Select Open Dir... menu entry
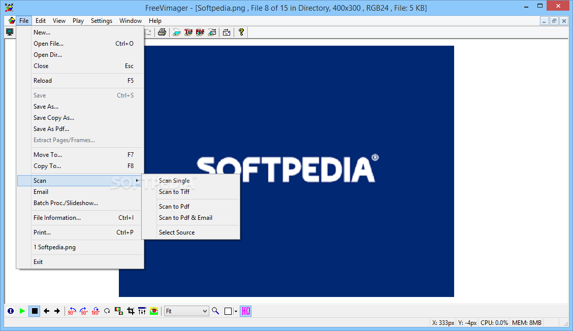The height and width of the screenshot is (331, 573). [80, 55]
